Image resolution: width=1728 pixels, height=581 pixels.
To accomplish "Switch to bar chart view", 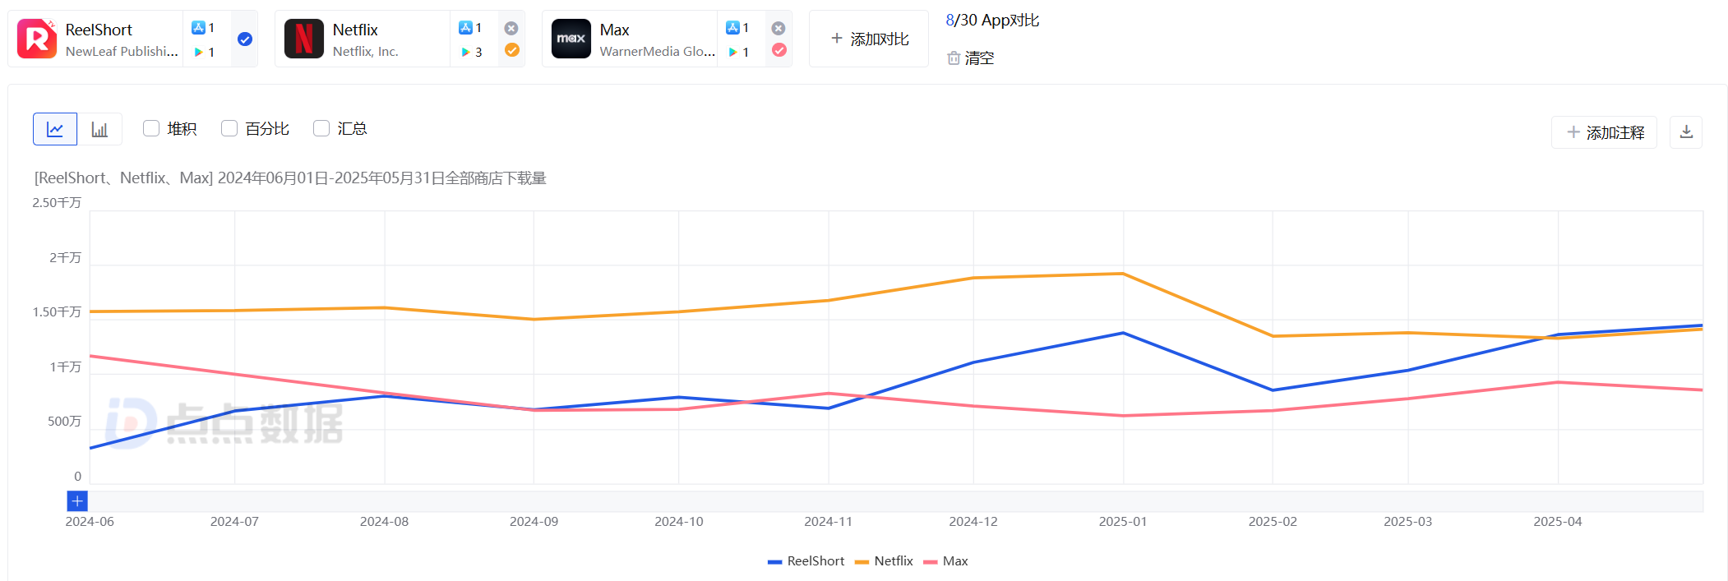I will point(99,129).
